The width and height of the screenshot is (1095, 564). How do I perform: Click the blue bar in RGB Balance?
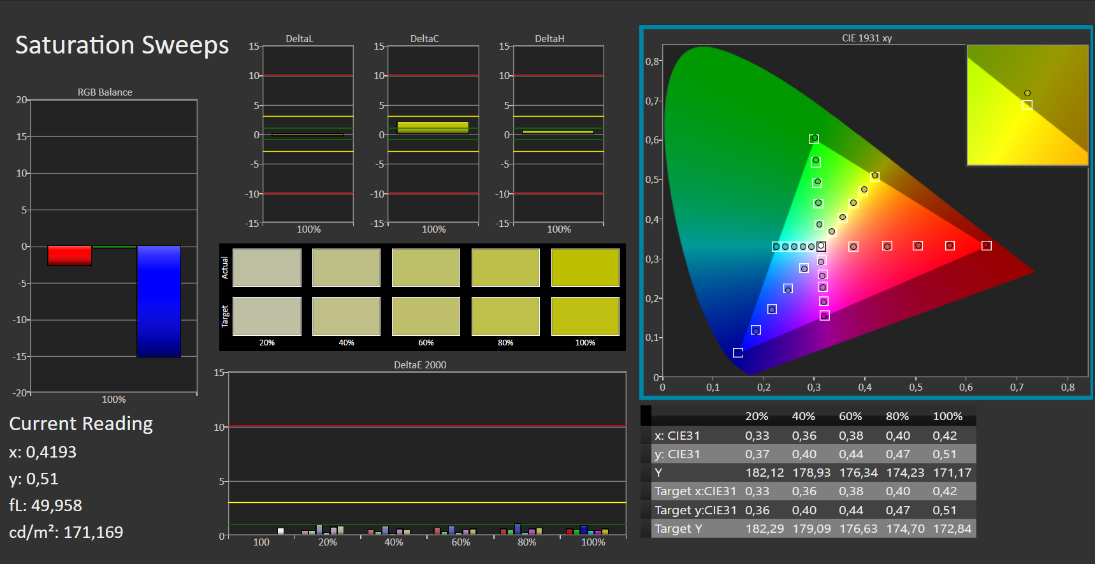click(x=159, y=301)
